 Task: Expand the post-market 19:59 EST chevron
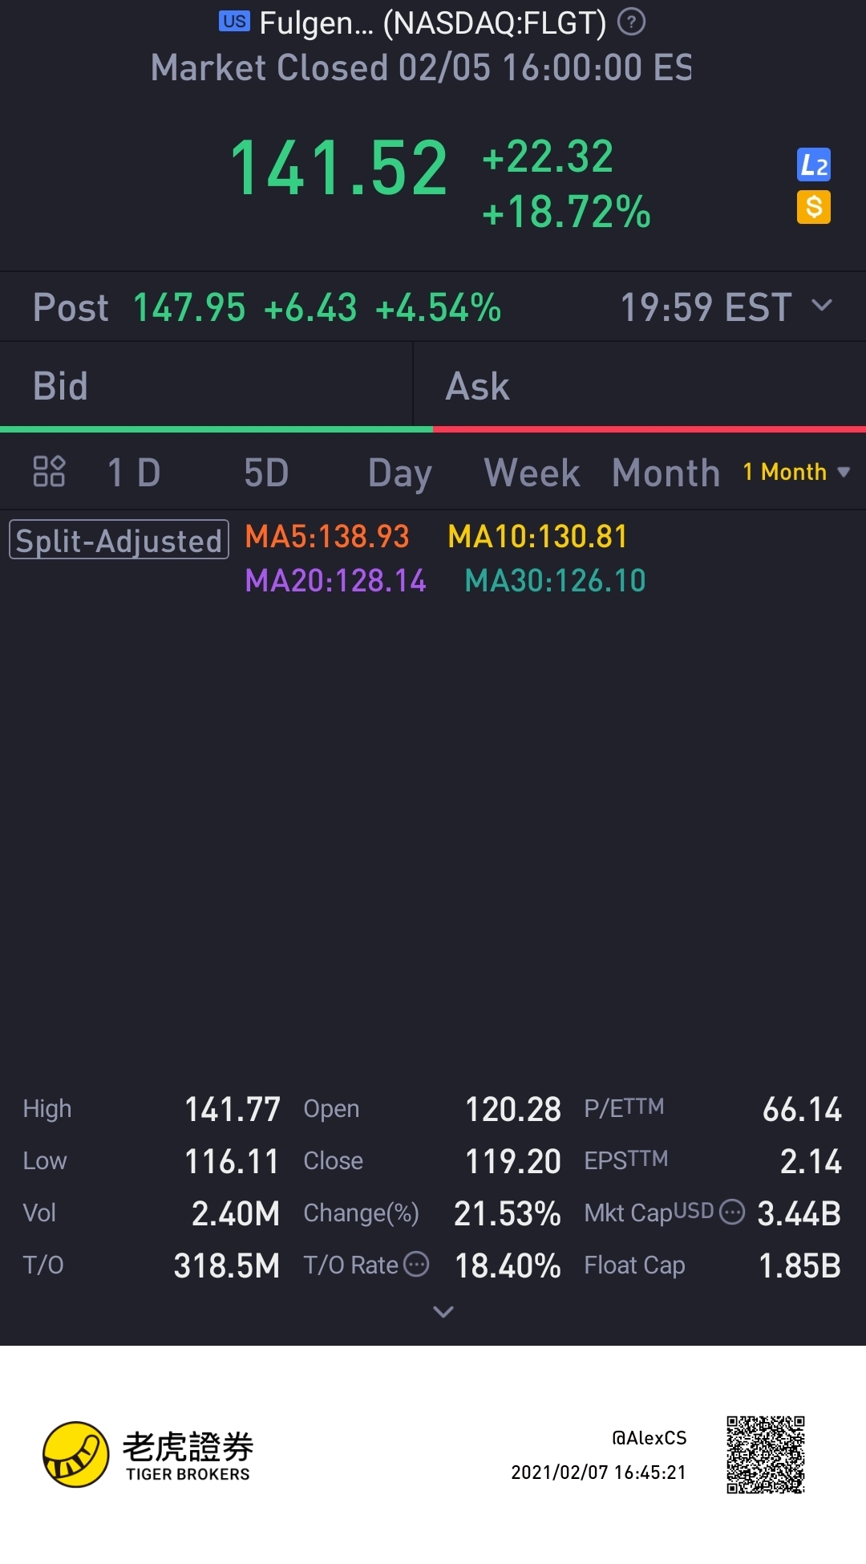pos(822,306)
